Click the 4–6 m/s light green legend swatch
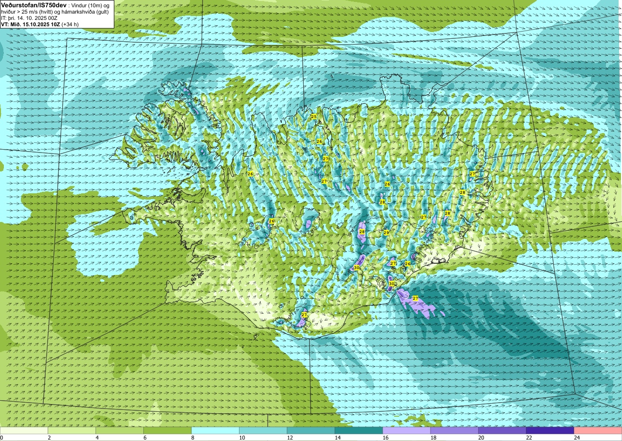The width and height of the screenshot is (622, 441). click(120, 430)
